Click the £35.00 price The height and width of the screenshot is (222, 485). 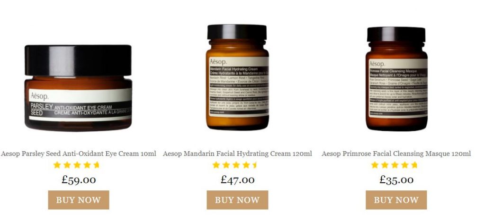(x=396, y=180)
